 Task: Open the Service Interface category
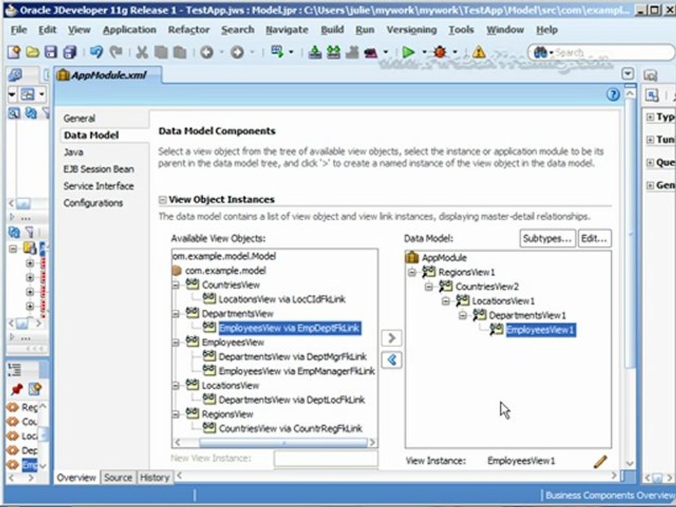pos(99,186)
